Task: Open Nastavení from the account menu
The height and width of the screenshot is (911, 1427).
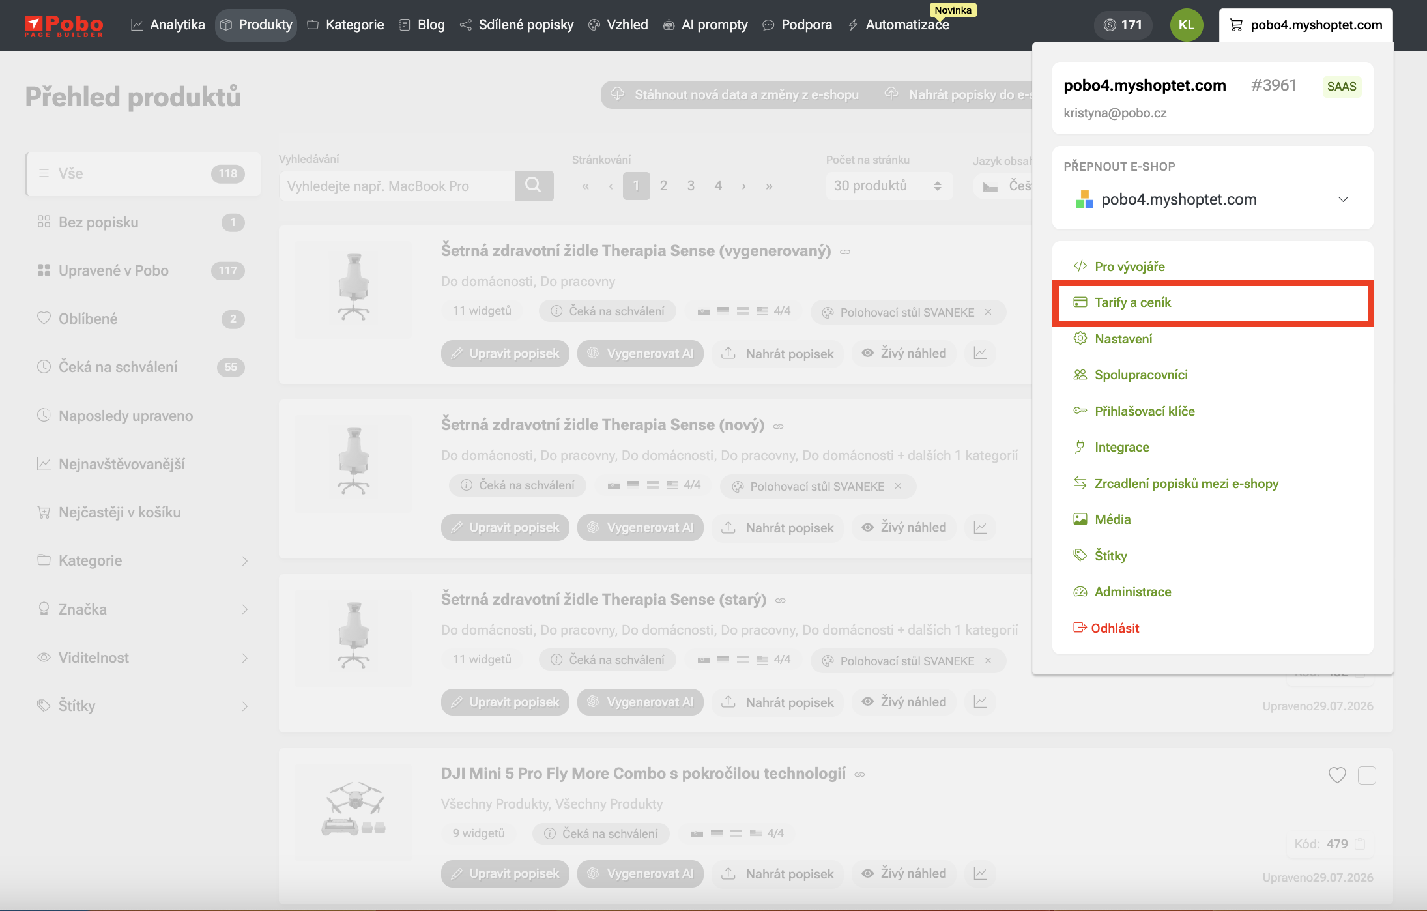Action: (1113, 339)
